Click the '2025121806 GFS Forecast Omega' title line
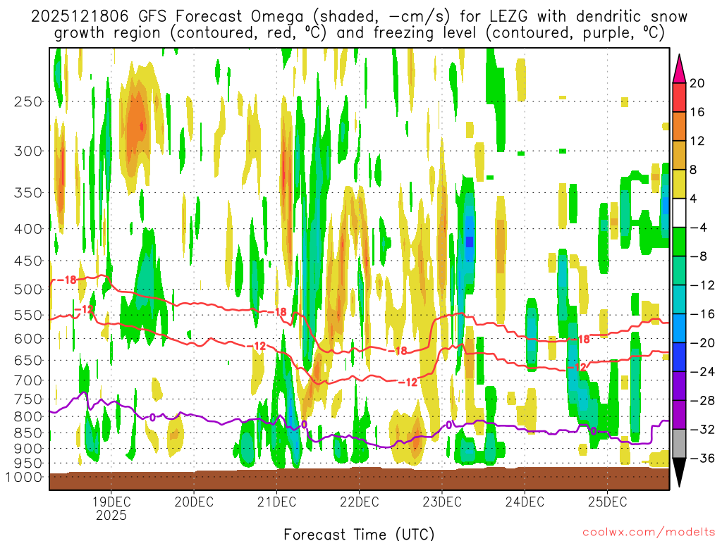Viewport: 722px width, 541px height. click(x=359, y=17)
